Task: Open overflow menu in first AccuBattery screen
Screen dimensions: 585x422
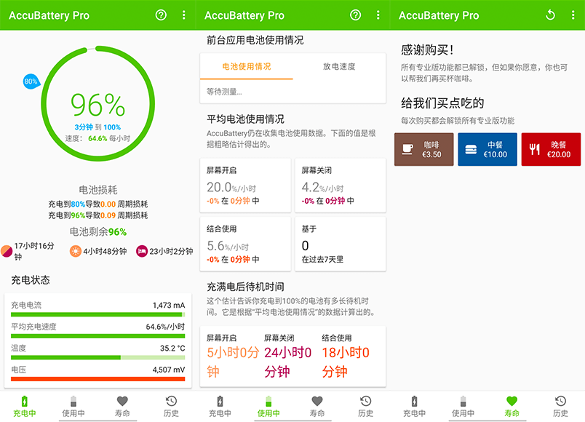Action: pos(183,15)
